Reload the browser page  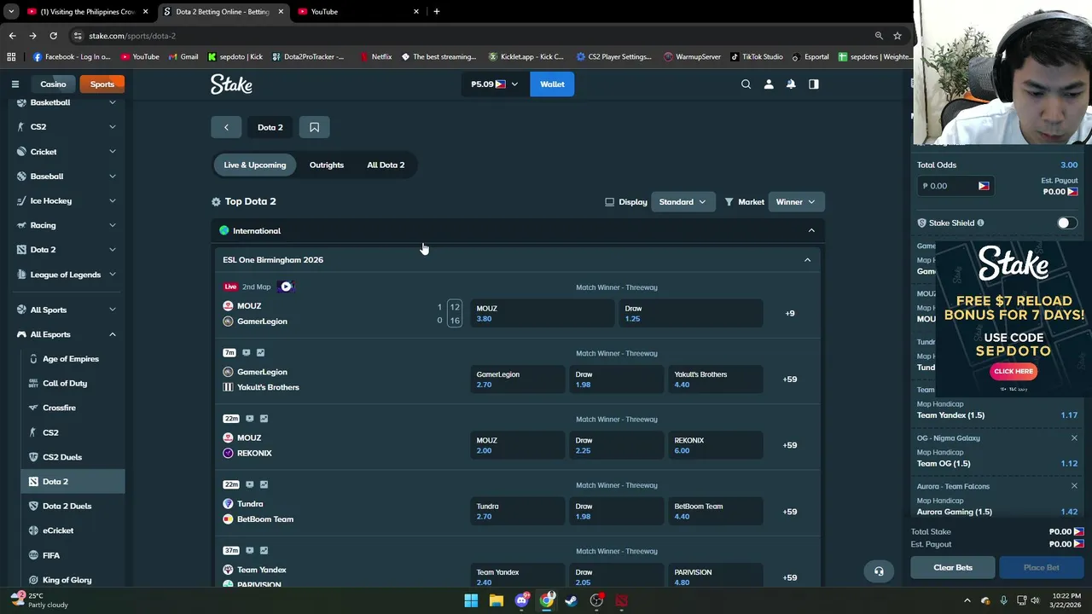[53, 36]
